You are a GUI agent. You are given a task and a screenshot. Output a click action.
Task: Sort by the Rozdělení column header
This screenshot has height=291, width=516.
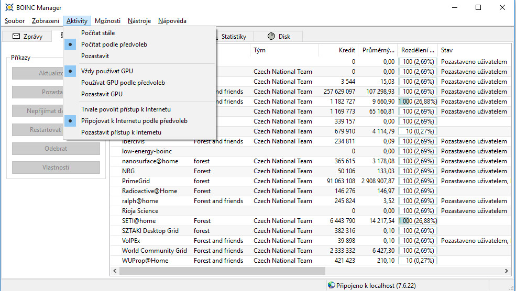418,50
